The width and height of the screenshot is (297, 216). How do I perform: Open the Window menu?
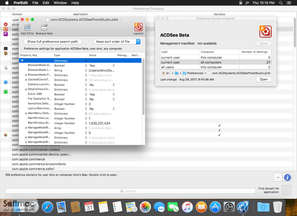click(60, 3)
